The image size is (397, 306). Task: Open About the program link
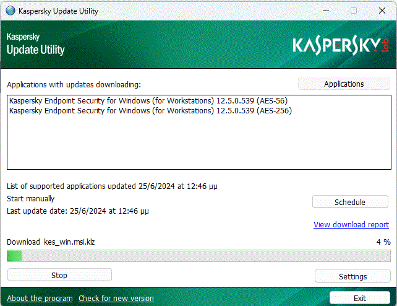pyautogui.click(x=40, y=299)
